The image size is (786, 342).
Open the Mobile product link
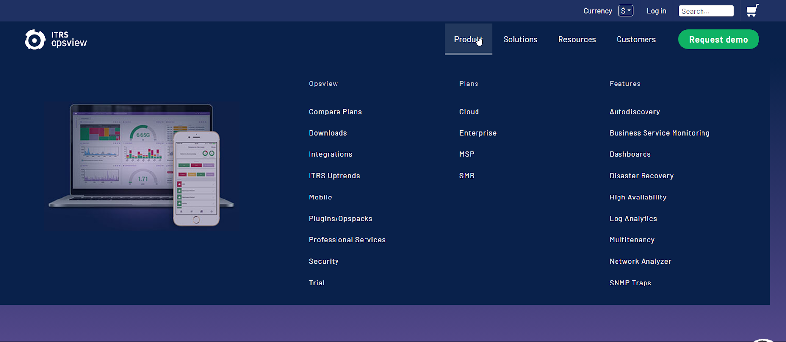coord(320,197)
